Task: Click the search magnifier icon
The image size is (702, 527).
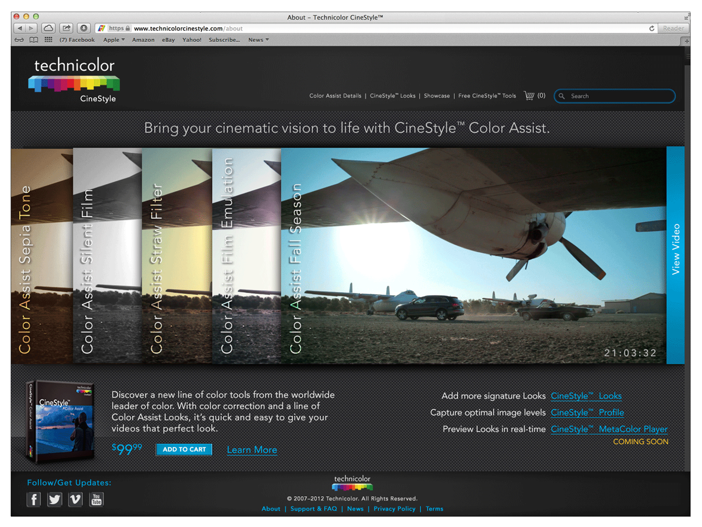Action: 562,96
